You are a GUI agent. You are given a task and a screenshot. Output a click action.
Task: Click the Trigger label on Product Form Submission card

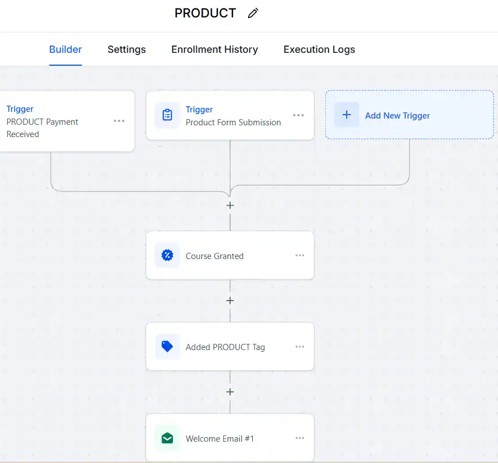(199, 110)
